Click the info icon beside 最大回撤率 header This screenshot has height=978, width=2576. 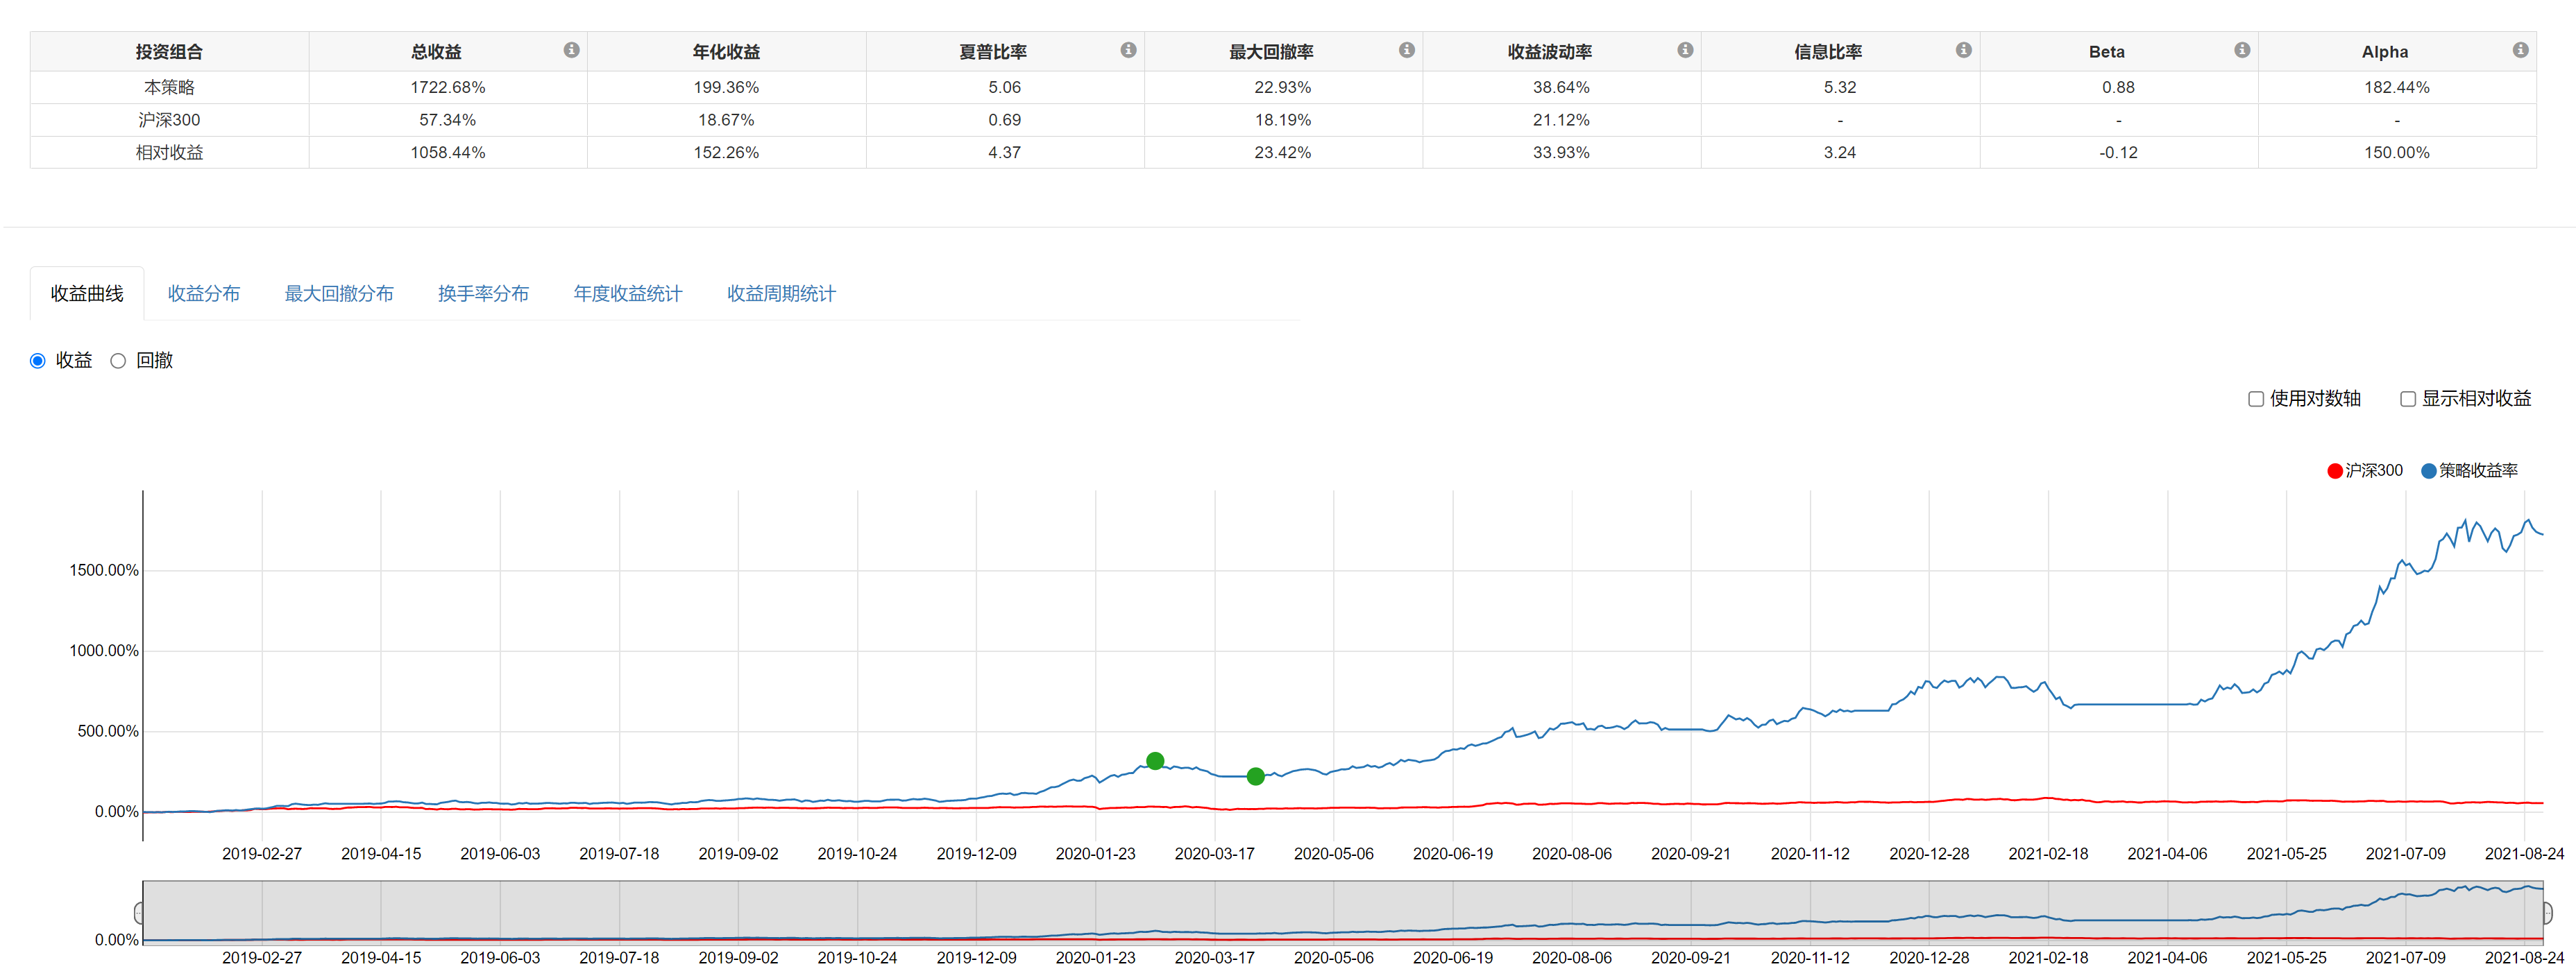pyautogui.click(x=1406, y=50)
